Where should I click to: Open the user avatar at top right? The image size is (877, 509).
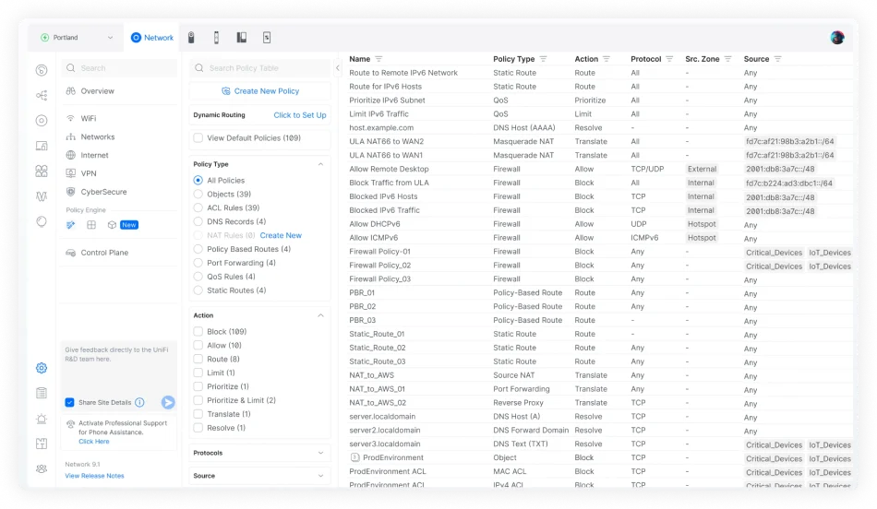click(837, 38)
